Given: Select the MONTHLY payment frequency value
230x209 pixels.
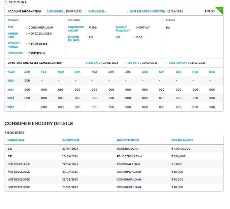Looking at the screenshot, I should [x=143, y=28].
